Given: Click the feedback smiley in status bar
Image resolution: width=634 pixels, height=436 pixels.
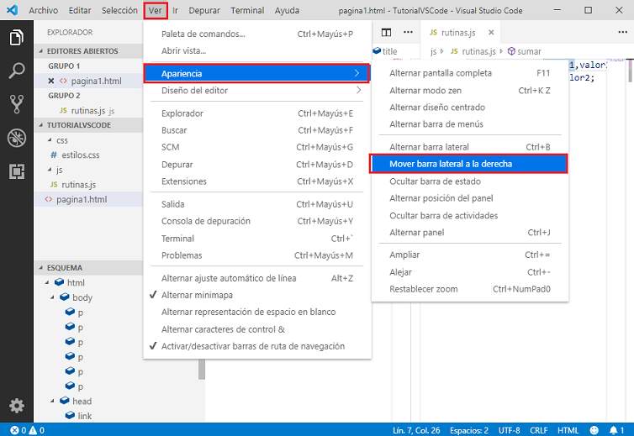Looking at the screenshot, I should point(594,430).
